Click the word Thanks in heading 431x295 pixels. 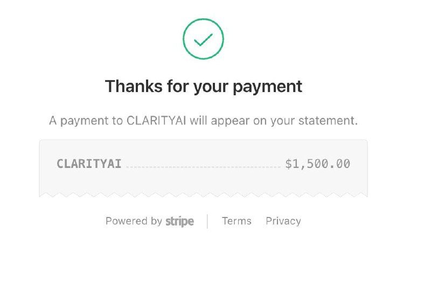point(129,86)
